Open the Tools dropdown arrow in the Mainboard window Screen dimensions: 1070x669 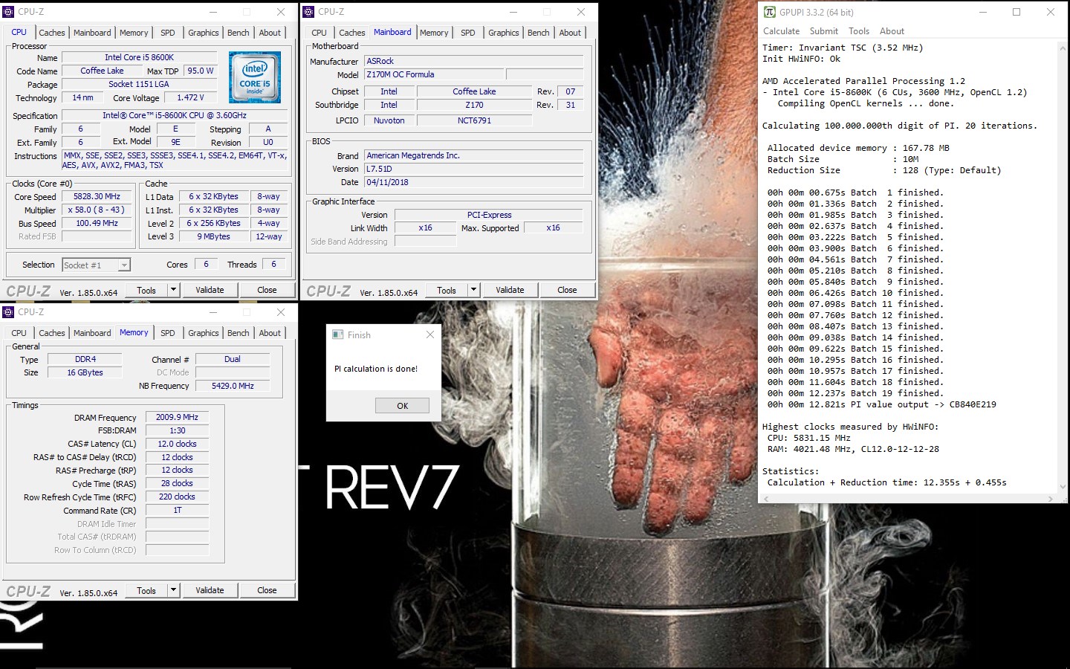pyautogui.click(x=473, y=290)
